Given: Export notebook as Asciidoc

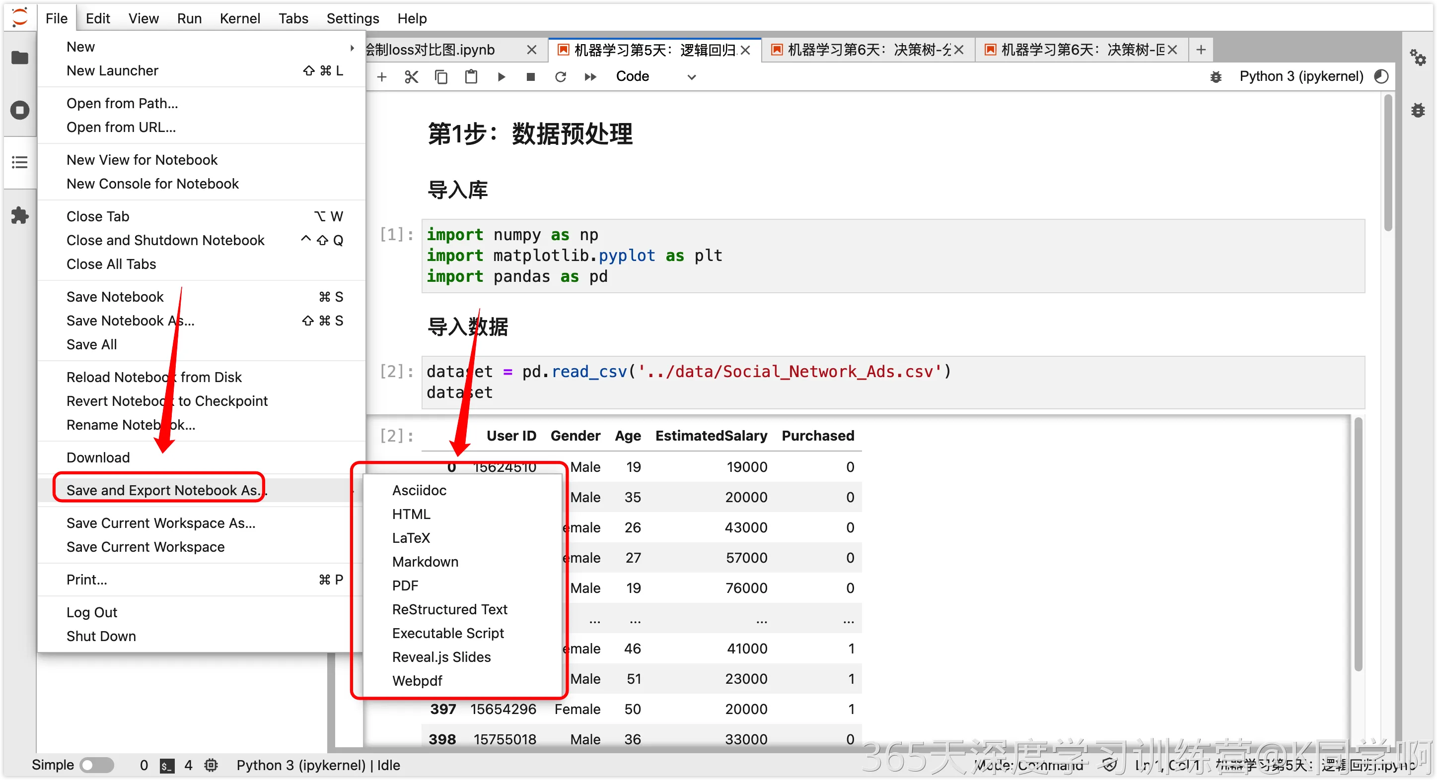Looking at the screenshot, I should coord(462,490).
